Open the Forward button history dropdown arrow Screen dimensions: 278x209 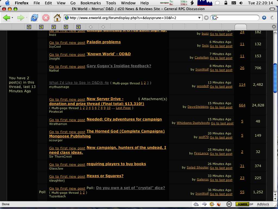pyautogui.click(x=27, y=18)
